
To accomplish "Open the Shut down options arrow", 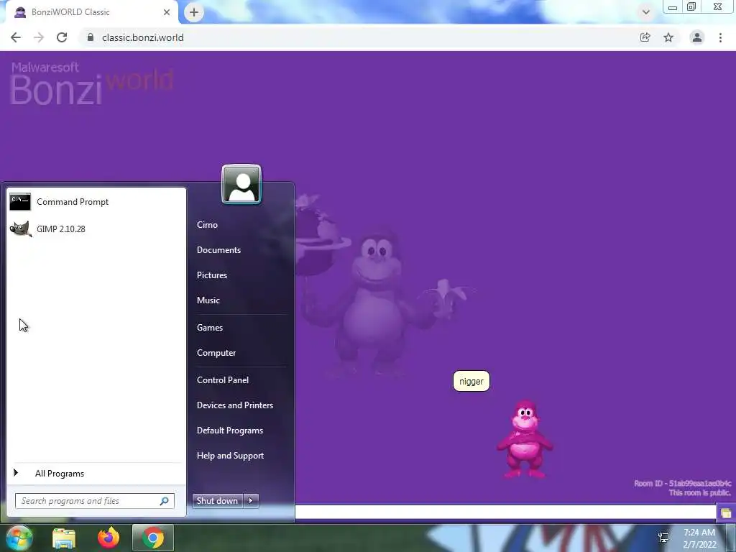I will point(251,501).
